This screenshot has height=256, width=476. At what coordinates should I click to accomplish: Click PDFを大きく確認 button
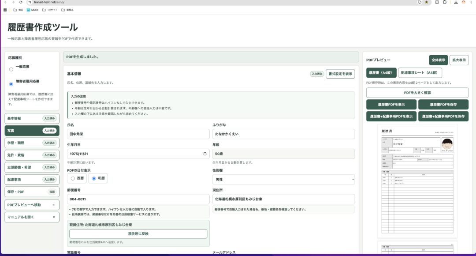pyautogui.click(x=417, y=93)
